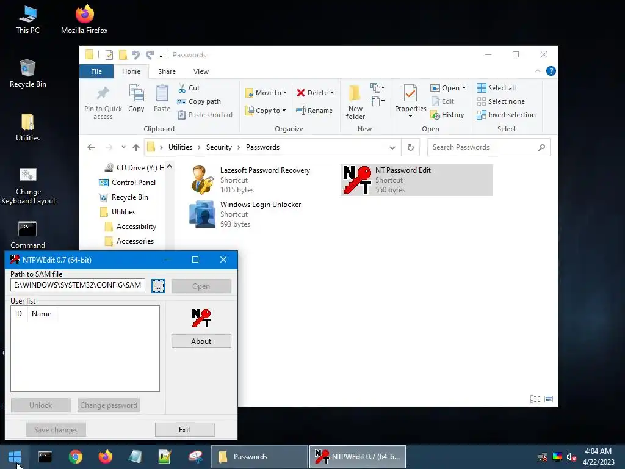Screen dimensions: 625x469
Task: Open address bar history dropdown
Action: point(392,148)
